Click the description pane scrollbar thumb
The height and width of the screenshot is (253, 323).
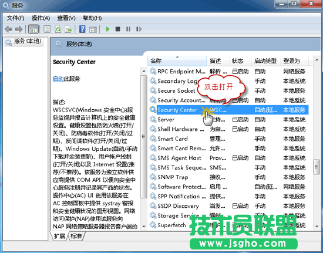(x=144, y=137)
